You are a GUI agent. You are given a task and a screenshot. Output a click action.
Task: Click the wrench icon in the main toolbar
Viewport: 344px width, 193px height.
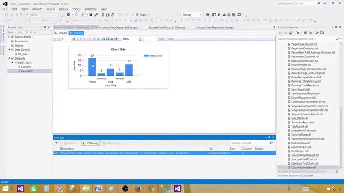219,14
